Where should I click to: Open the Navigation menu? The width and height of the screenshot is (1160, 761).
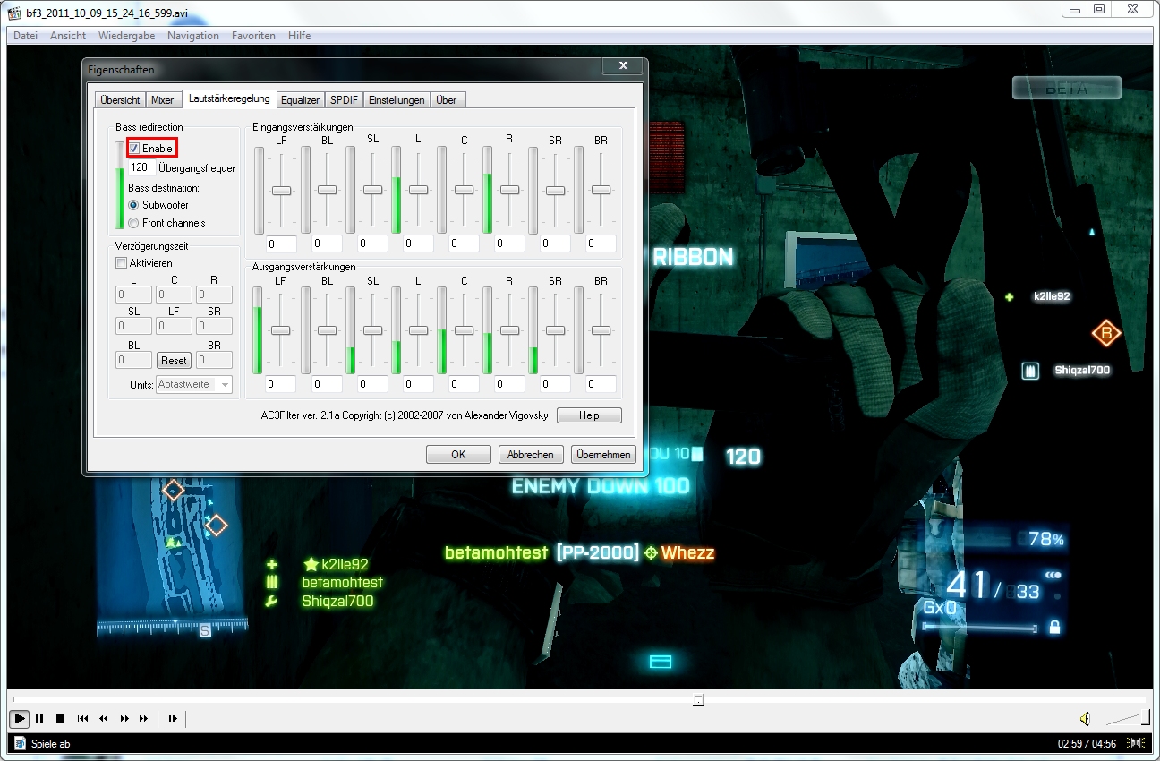click(x=193, y=36)
